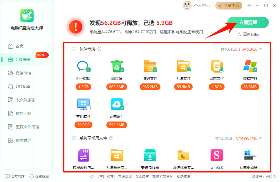Collapse the 系统不常用文件 section chevron
280x182 pixels.
pyautogui.click(x=260, y=138)
